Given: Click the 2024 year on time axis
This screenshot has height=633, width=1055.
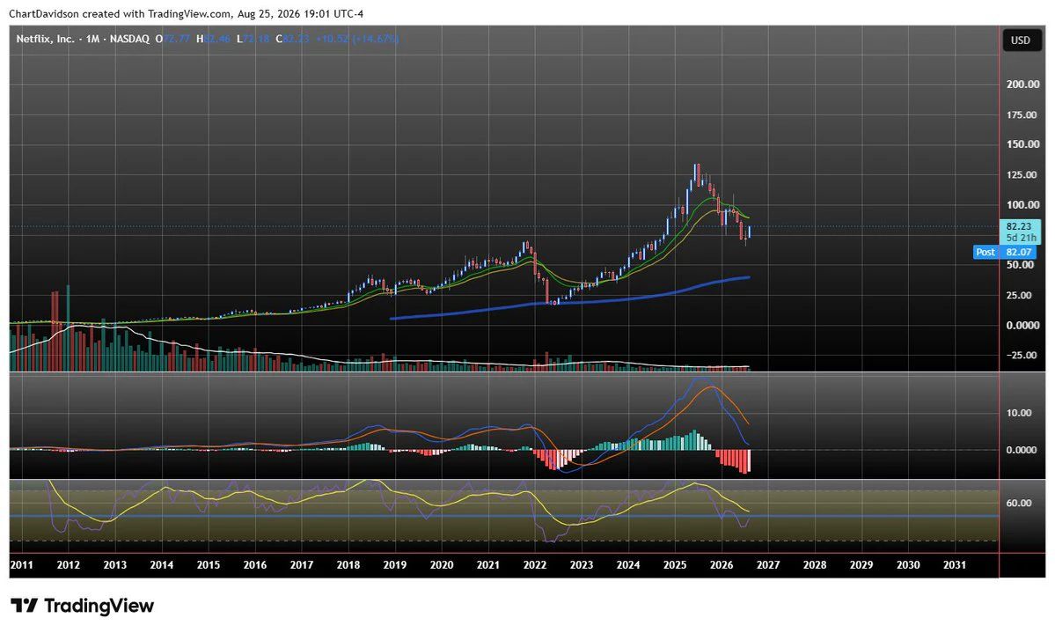Looking at the screenshot, I should tap(628, 565).
